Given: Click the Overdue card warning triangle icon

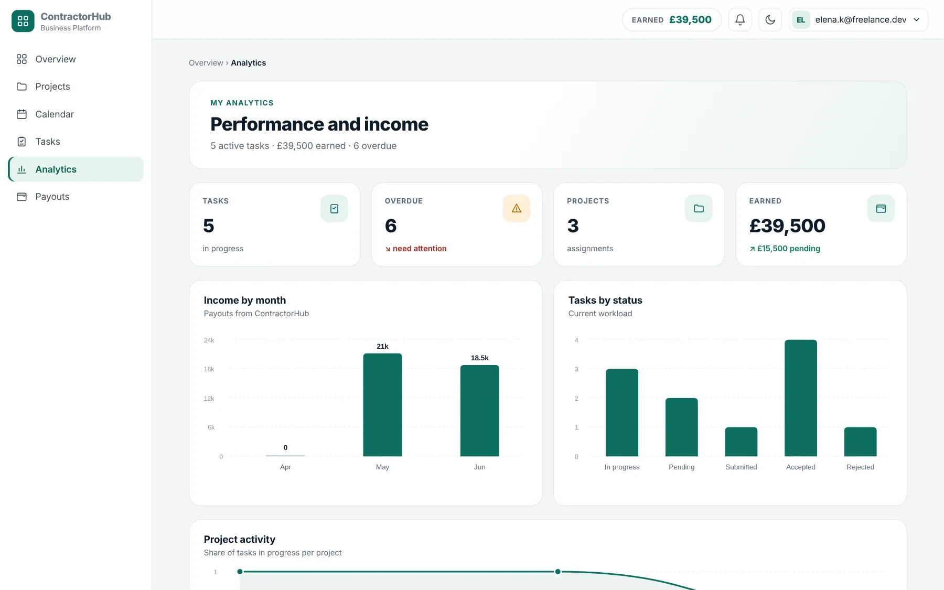Looking at the screenshot, I should [x=516, y=209].
